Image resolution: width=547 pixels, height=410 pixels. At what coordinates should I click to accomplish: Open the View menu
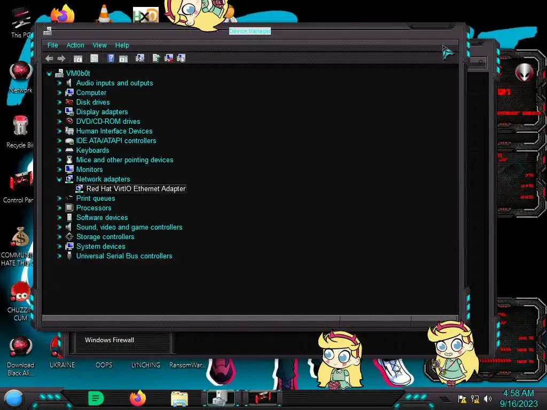(x=99, y=45)
